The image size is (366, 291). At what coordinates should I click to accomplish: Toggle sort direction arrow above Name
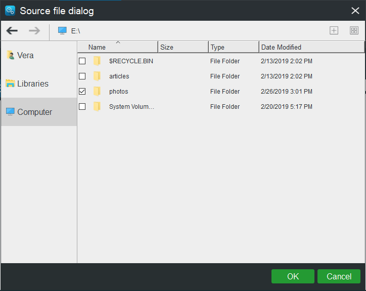pyautogui.click(x=118, y=43)
